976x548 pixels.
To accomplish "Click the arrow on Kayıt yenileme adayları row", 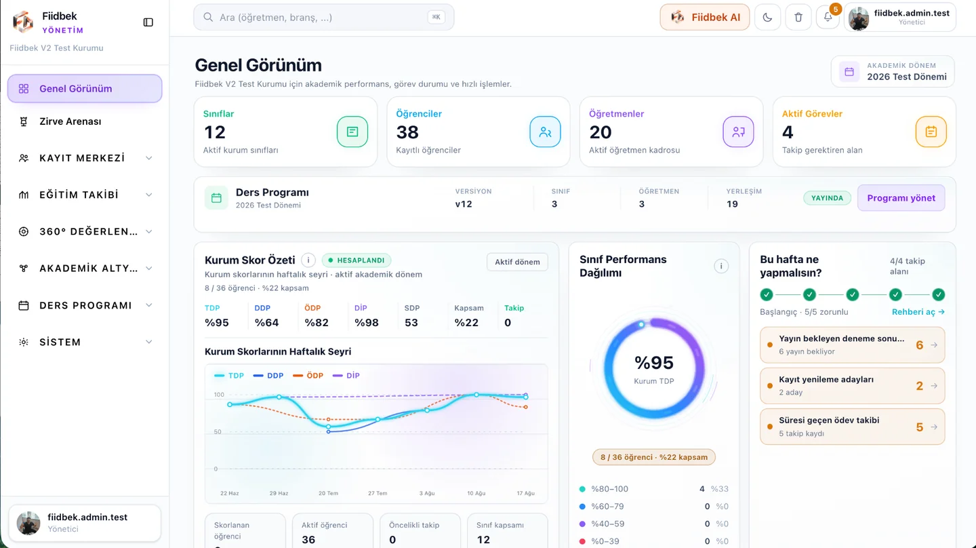I will click(934, 386).
